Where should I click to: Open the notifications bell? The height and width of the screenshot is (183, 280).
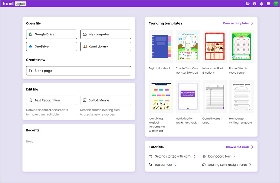[262, 3]
